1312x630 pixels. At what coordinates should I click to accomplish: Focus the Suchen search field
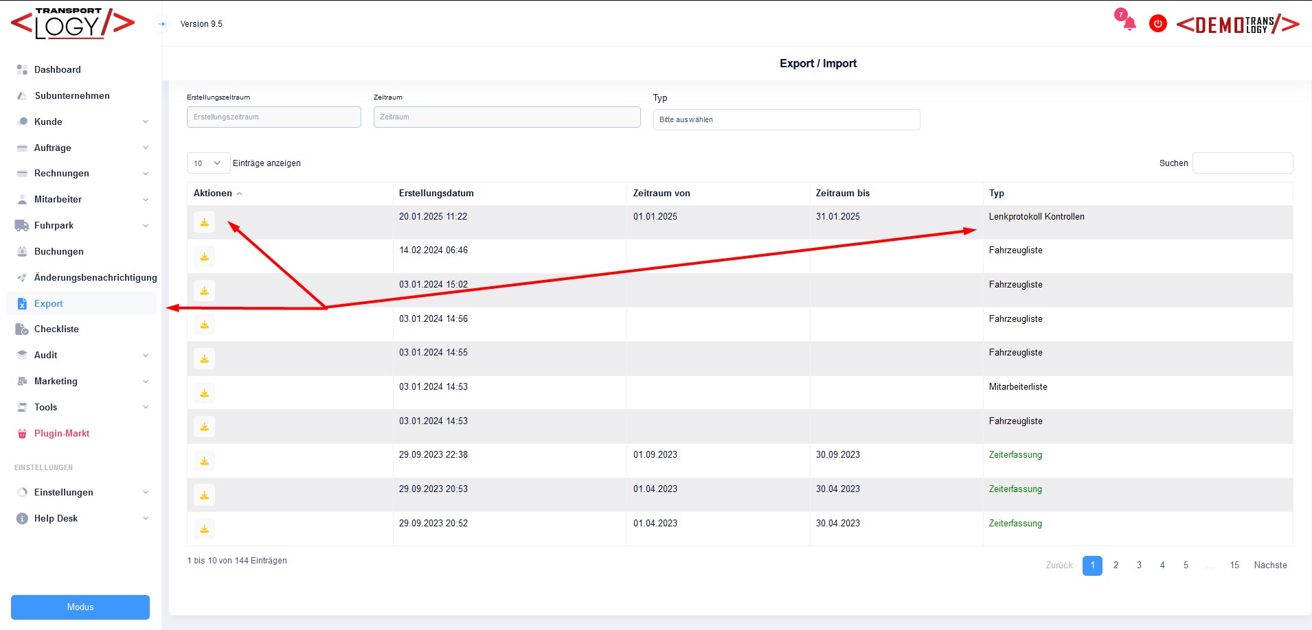click(x=1242, y=163)
